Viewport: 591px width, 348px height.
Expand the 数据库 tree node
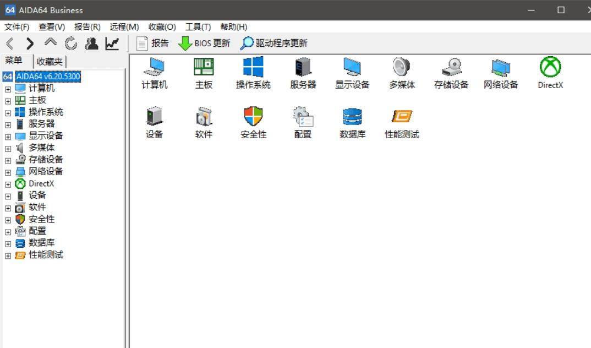point(8,244)
